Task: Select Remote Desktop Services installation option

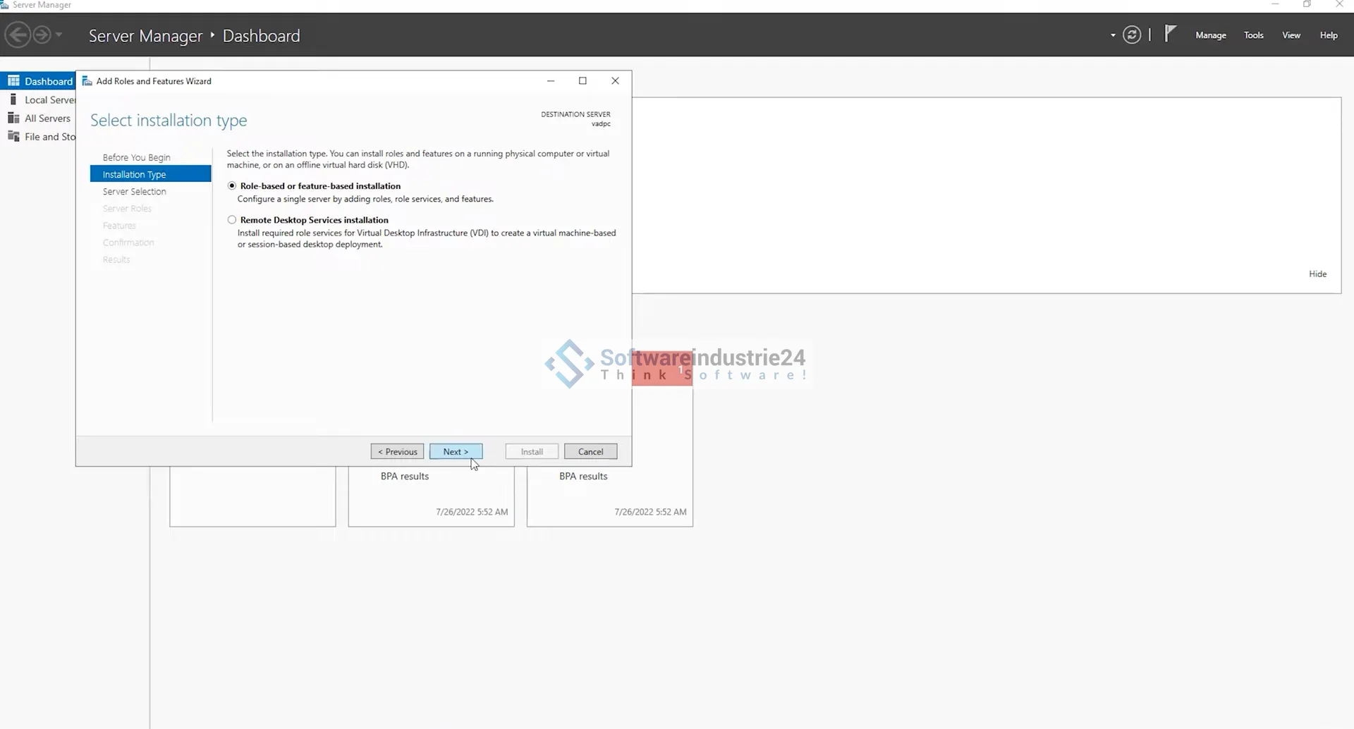Action: pos(232,220)
